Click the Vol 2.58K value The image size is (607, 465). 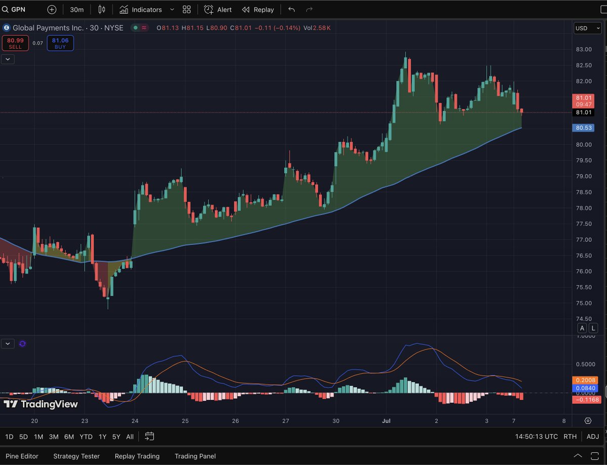[x=318, y=28]
